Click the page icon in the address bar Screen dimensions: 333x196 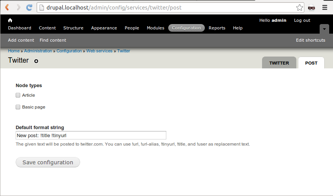pyautogui.click(x=42, y=8)
